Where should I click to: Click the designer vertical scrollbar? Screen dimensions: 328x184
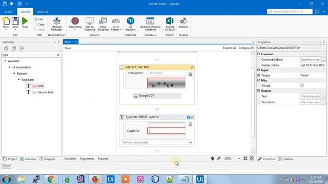click(x=253, y=103)
